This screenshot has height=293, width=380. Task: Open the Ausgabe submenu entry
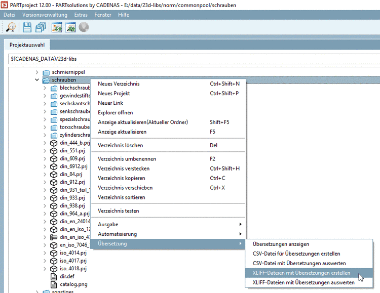[x=108, y=224]
